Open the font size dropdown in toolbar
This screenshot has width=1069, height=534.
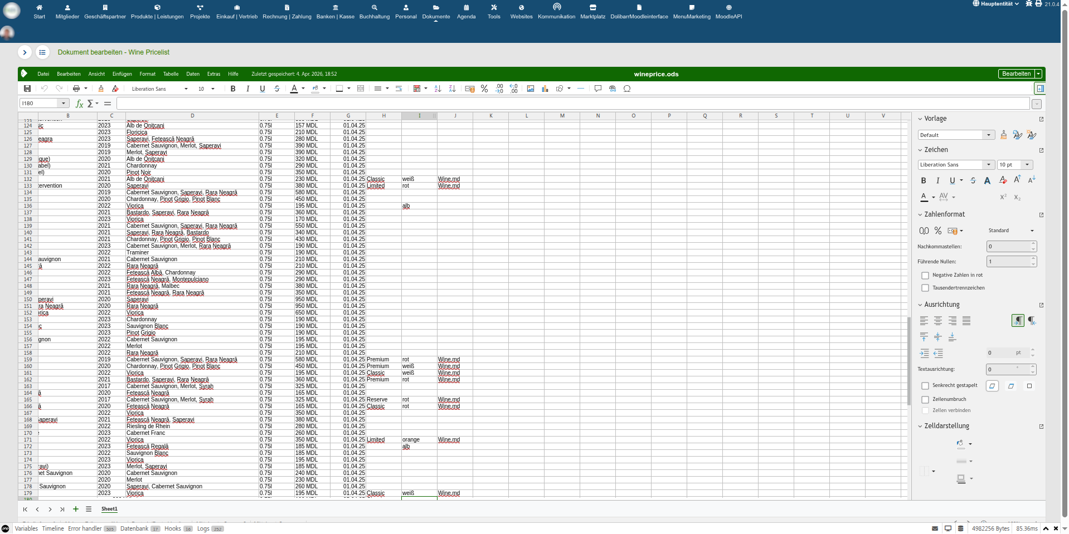point(213,89)
